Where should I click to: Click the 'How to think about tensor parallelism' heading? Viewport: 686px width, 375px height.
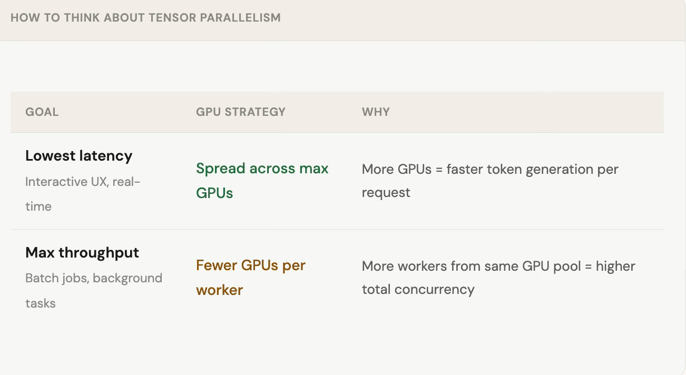(x=145, y=17)
